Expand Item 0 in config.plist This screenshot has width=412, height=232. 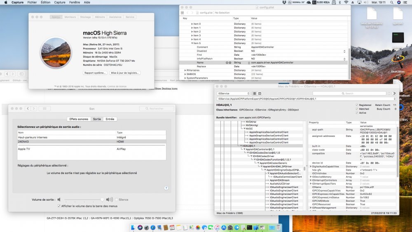(192, 24)
